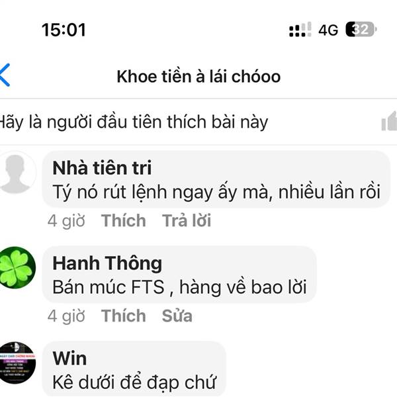Viewport: 397px width, 397px height.
Task: Open Win's profile name
Action: [x=69, y=358]
